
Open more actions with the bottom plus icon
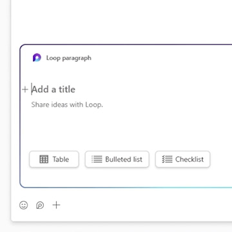[56, 205]
